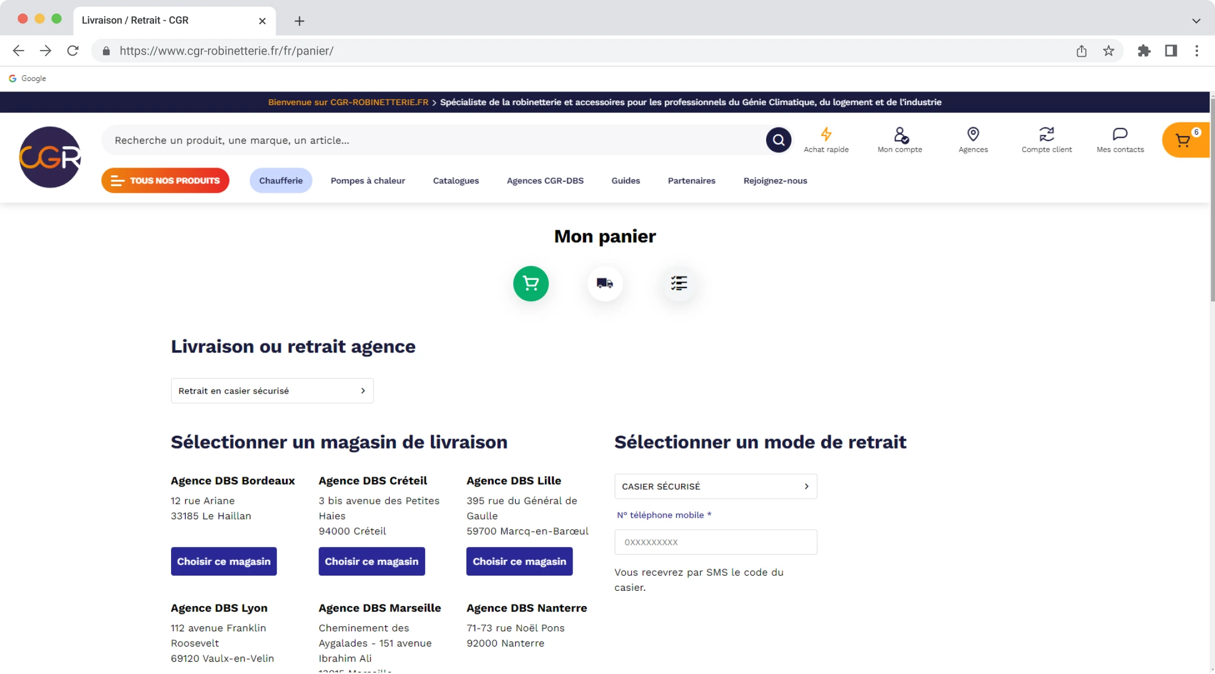
Task: Open Retrait en casier sécurisé dropdown
Action: coord(272,391)
